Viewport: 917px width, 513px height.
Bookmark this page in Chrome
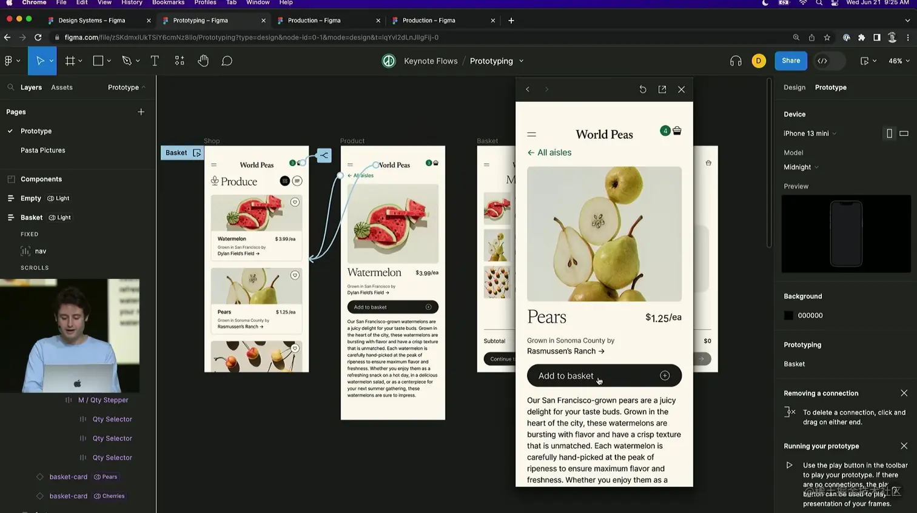[x=827, y=38]
